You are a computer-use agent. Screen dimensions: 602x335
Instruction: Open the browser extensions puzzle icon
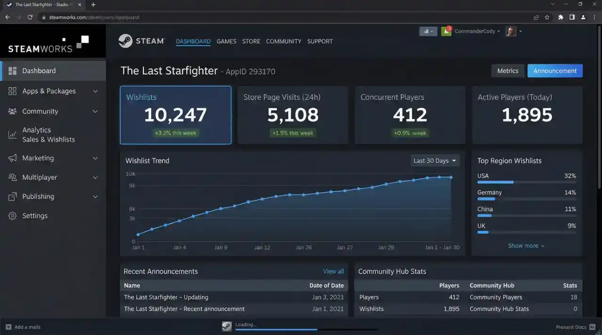click(561, 17)
